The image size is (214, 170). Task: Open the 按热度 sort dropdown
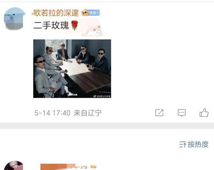click(x=194, y=145)
